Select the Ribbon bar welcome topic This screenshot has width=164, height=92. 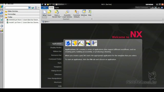point(57,51)
